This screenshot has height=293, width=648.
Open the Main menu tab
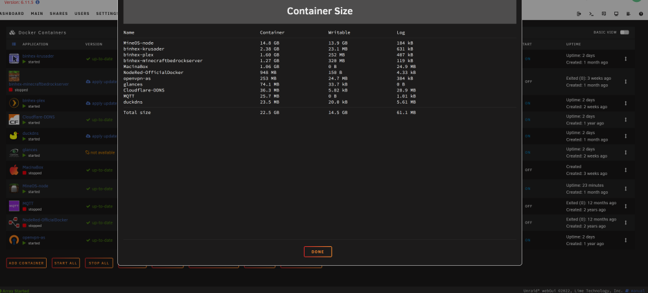pyautogui.click(x=37, y=14)
